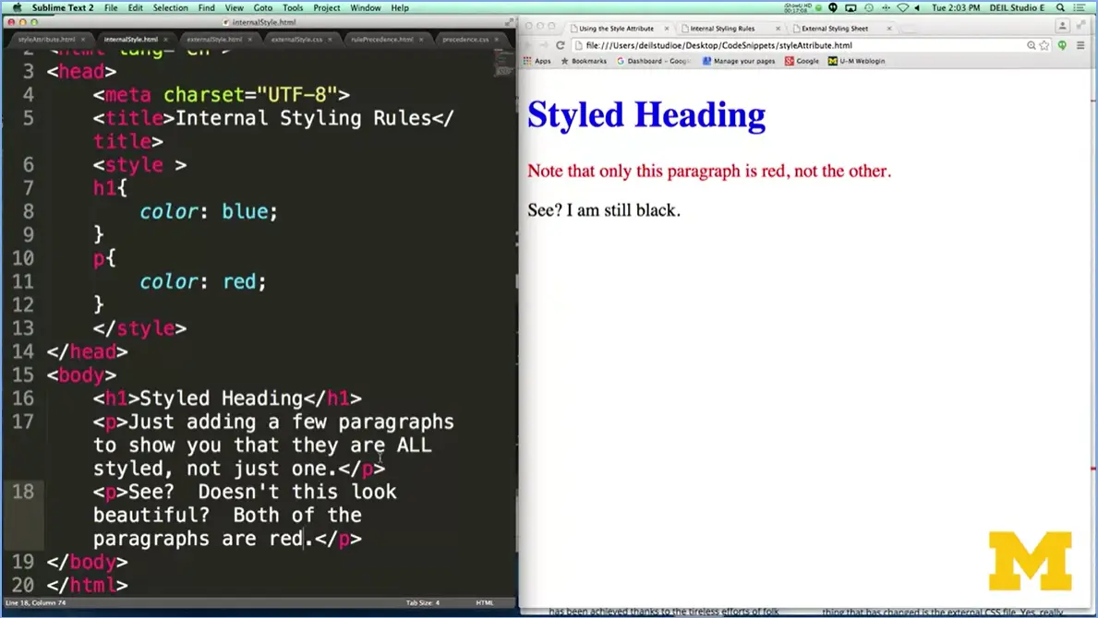Bookmark this page with the star icon
Viewport: 1098px width, 618px height.
(1044, 45)
